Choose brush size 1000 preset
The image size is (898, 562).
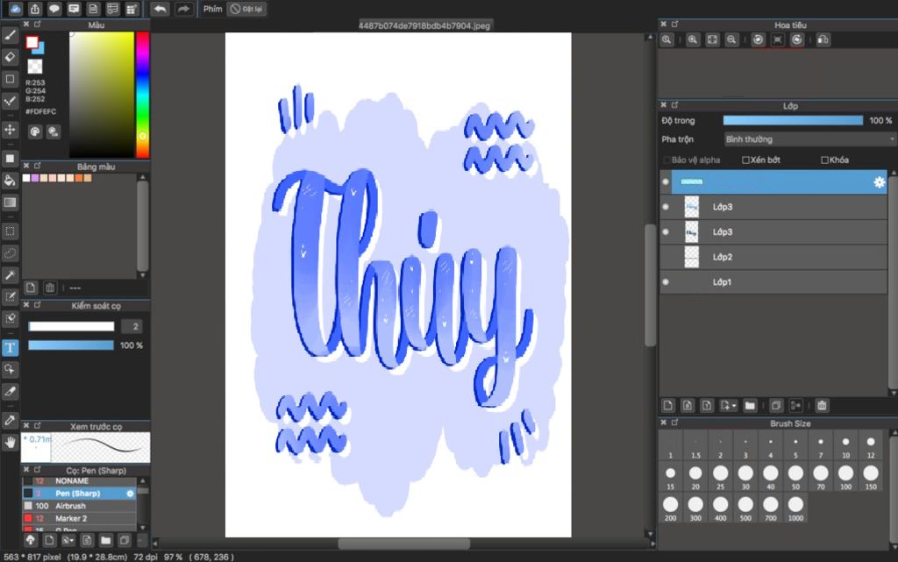point(795,509)
